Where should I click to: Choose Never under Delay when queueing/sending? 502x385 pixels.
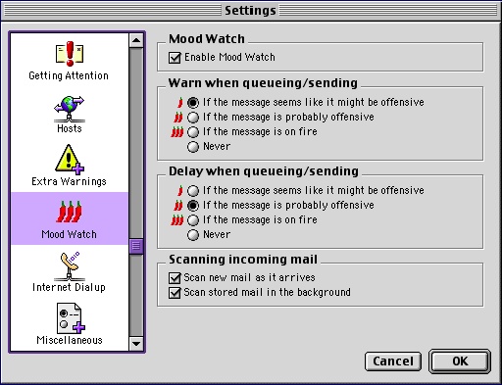[193, 235]
